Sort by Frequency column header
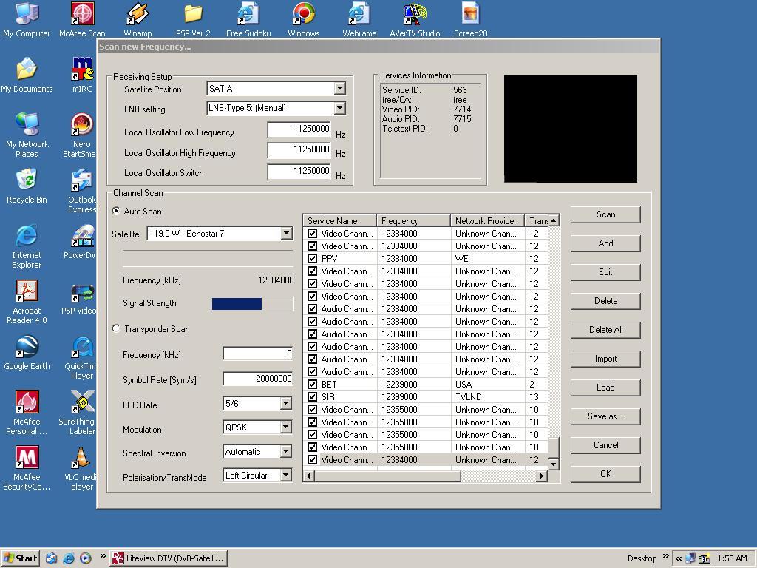Image resolution: width=757 pixels, height=568 pixels. (x=413, y=220)
